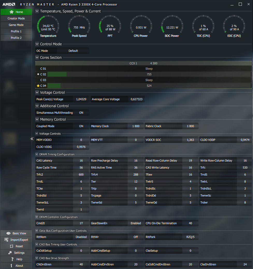Click the Home house icon in sidebar
The height and width of the screenshot is (269, 253).
(11, 12)
